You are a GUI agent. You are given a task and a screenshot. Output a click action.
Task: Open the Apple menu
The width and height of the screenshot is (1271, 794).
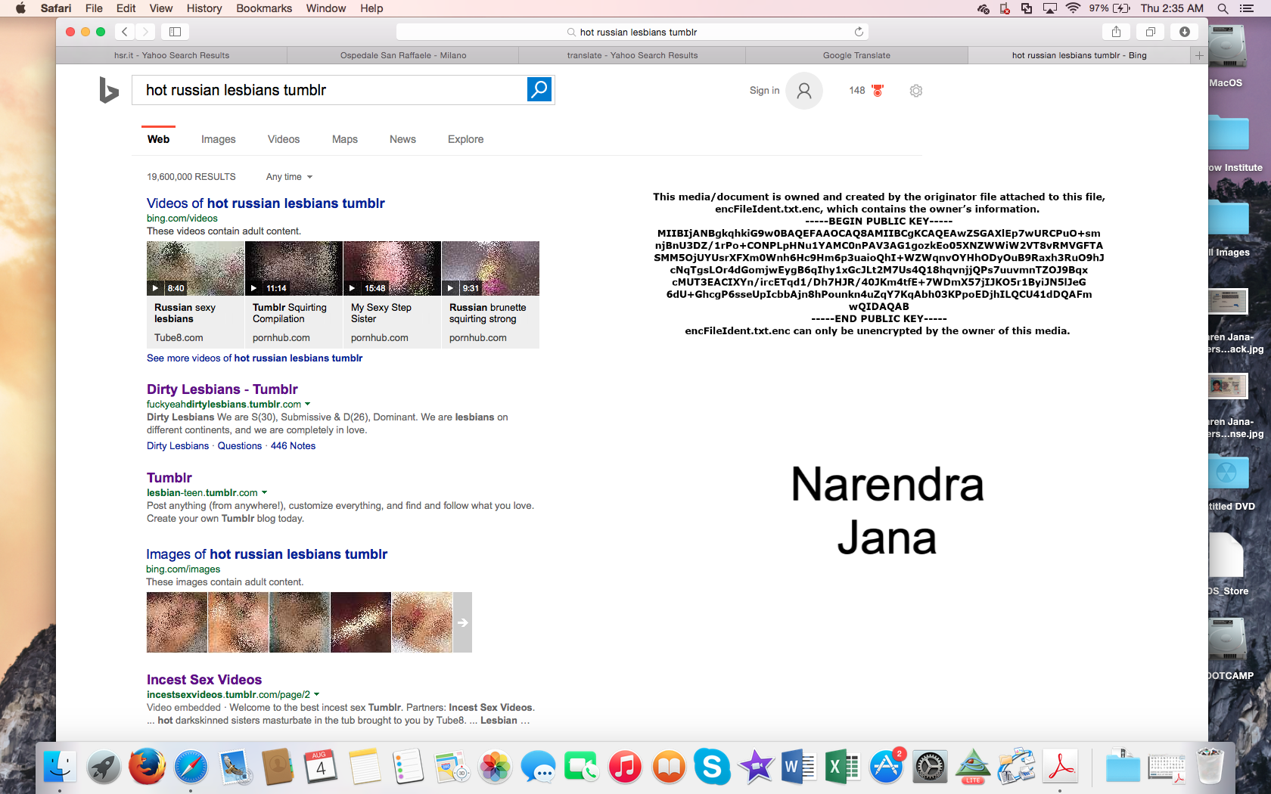20,8
